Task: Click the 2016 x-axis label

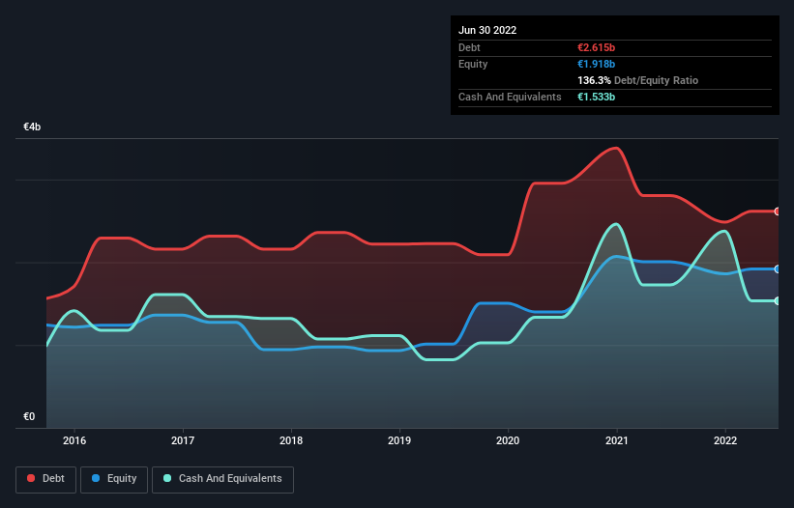Action: point(74,440)
